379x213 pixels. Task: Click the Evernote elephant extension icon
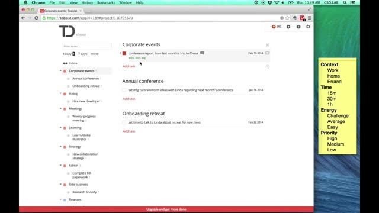coord(295,18)
